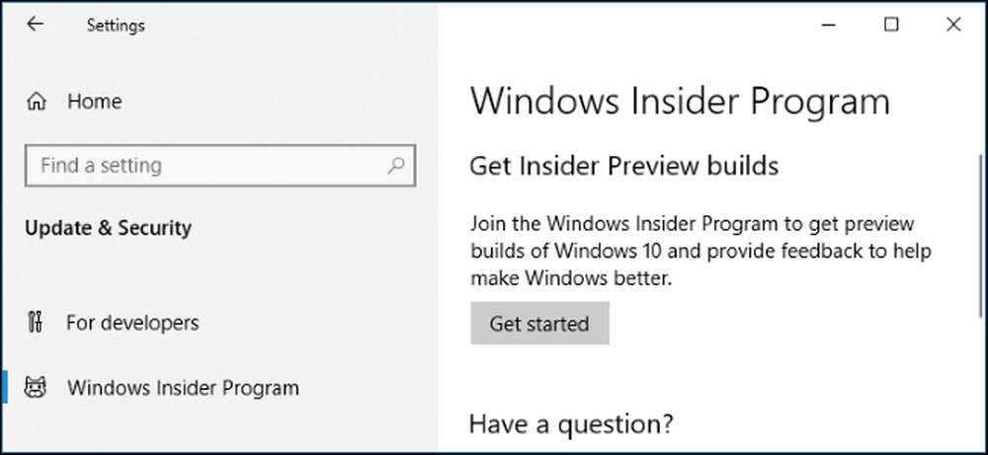This screenshot has width=988, height=455.
Task: Maximize the Settings window
Action: [891, 25]
